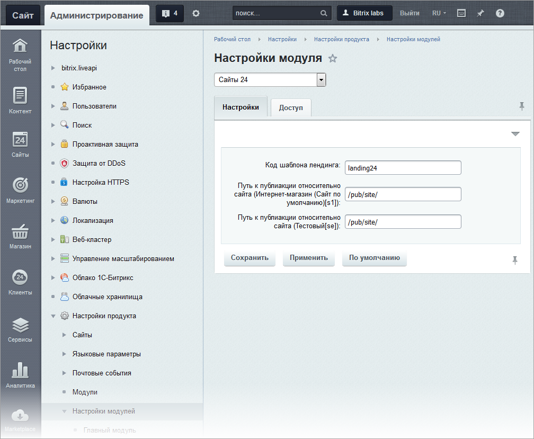Viewport: 534px width, 439px height.
Task: Click the Облако 1С-Битрикс icon
Action: [65, 277]
